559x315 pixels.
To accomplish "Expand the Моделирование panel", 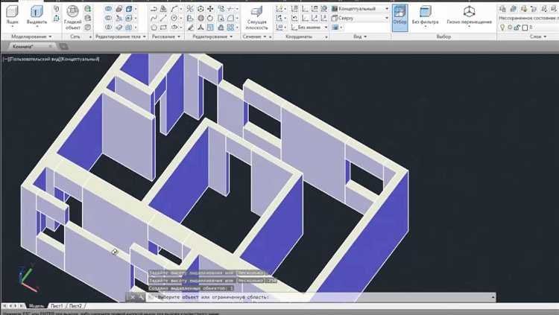I will [x=28, y=36].
